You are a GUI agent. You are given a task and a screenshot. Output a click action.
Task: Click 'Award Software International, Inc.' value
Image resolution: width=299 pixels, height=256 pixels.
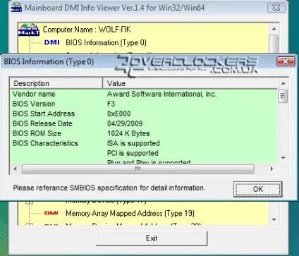click(161, 94)
